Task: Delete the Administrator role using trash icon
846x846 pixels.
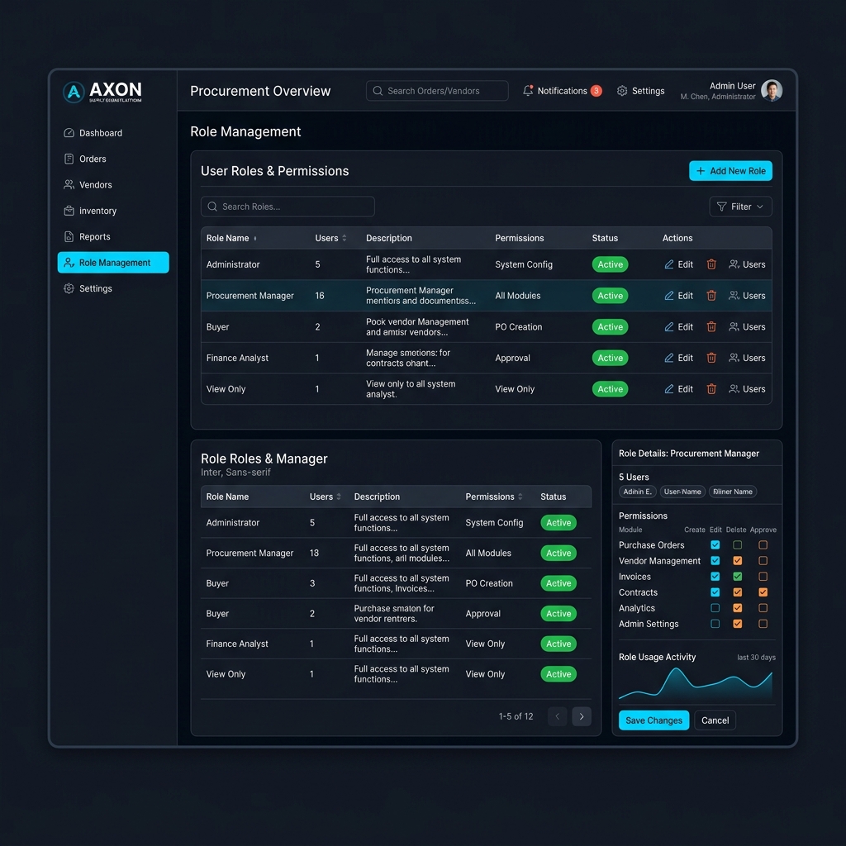Action: [x=711, y=264]
